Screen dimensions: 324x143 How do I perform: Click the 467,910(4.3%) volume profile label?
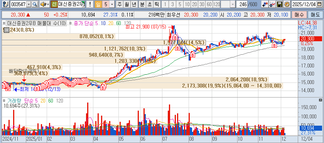[44, 67]
